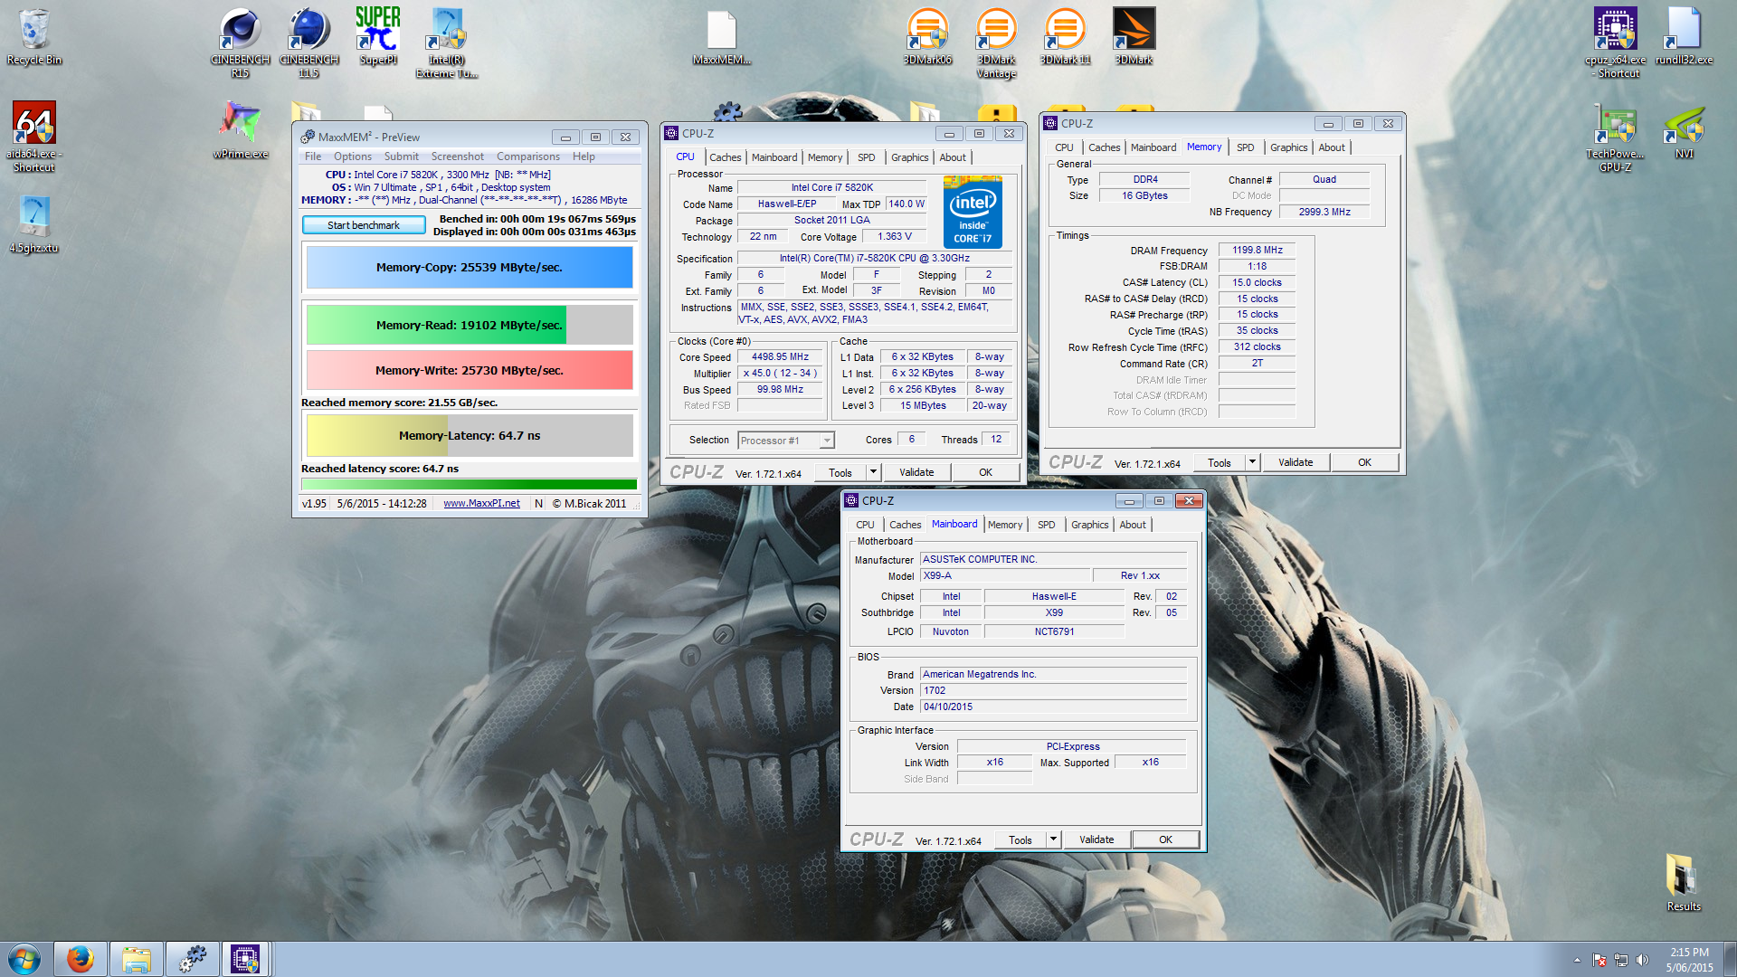The width and height of the screenshot is (1737, 977).
Task: Open the Comparisons menu in MaxxMEM
Action: click(x=528, y=157)
